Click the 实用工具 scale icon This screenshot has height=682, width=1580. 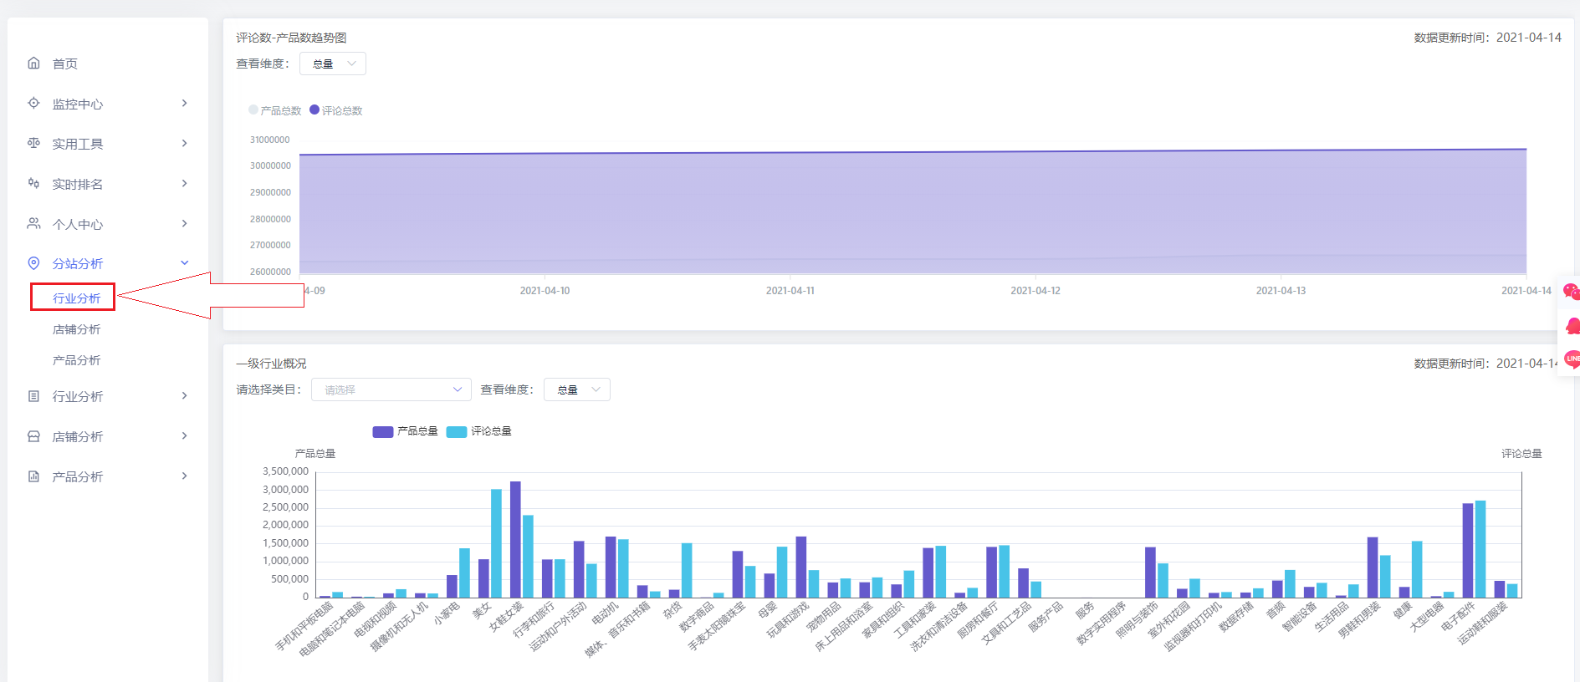33,143
